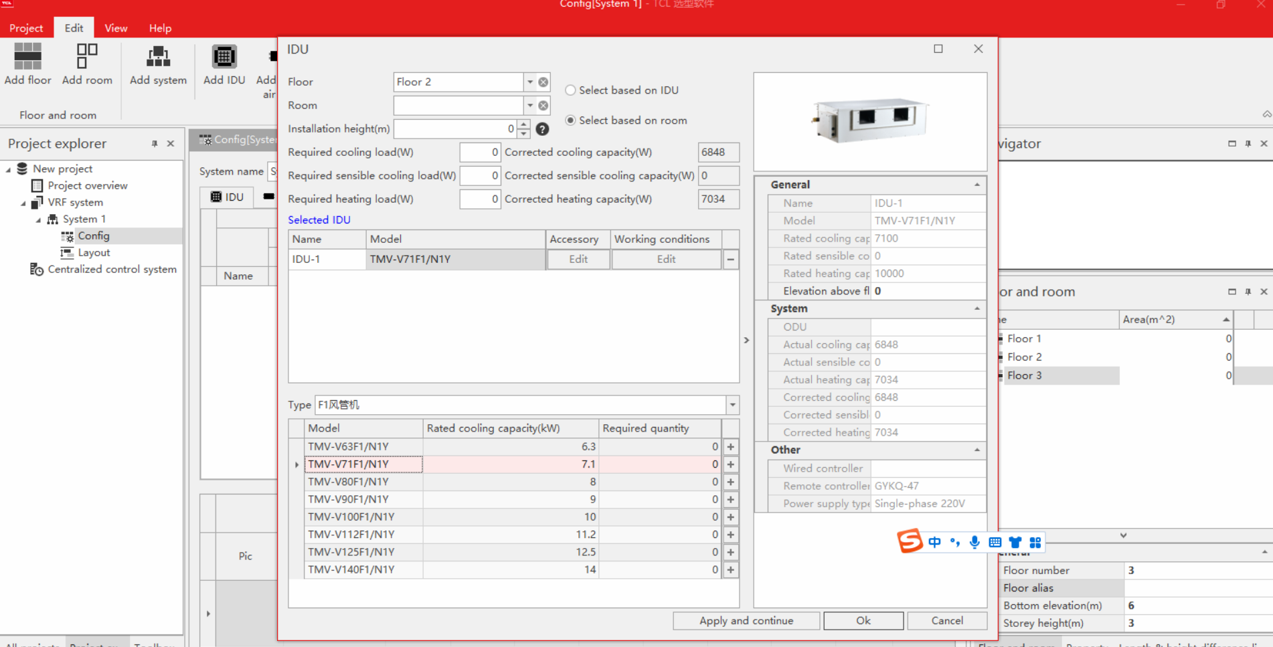Image resolution: width=1273 pixels, height=647 pixels.
Task: Collapse the Other property section
Action: pyautogui.click(x=977, y=450)
